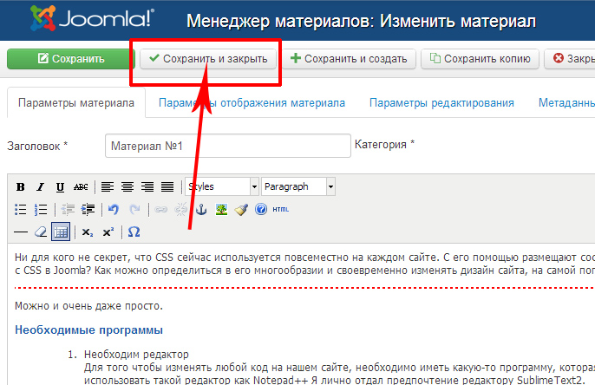Toggle the table guidelines button
Image resolution: width=595 pixels, height=385 pixels.
click(x=60, y=232)
